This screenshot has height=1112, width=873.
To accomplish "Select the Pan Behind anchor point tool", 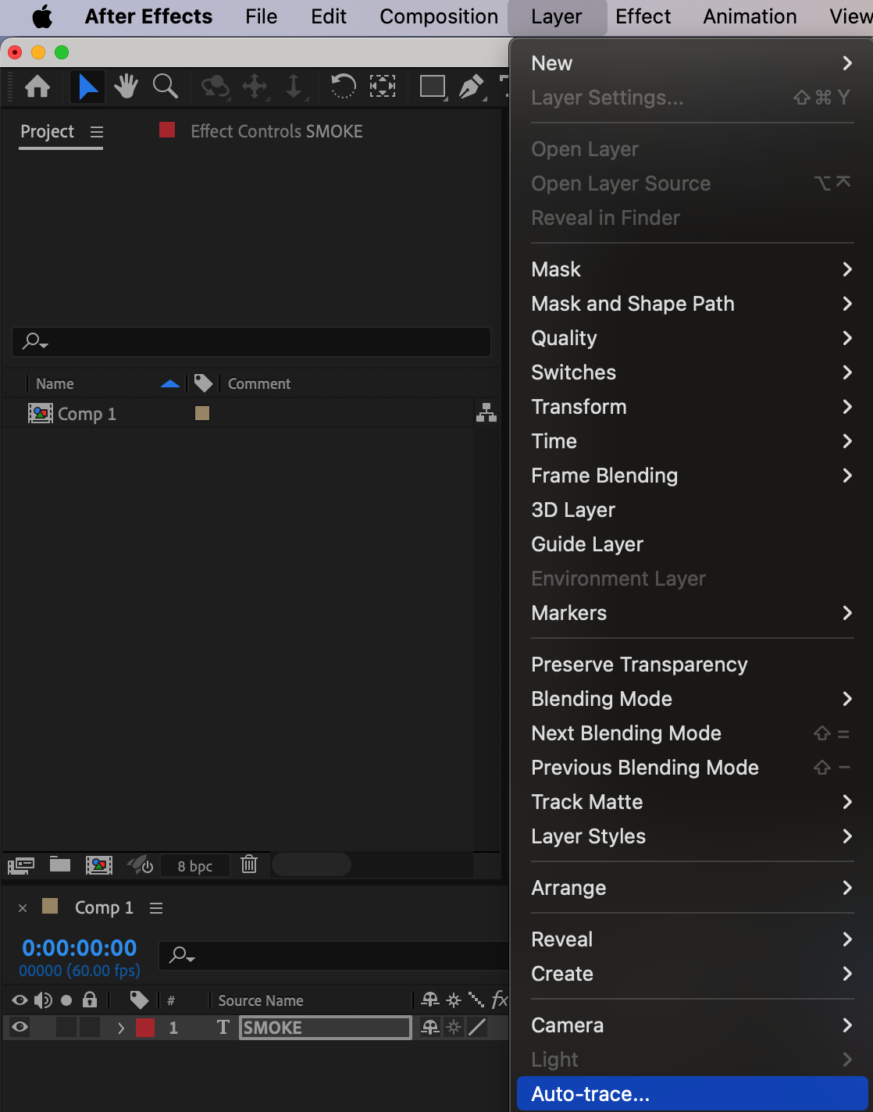I will click(x=382, y=86).
